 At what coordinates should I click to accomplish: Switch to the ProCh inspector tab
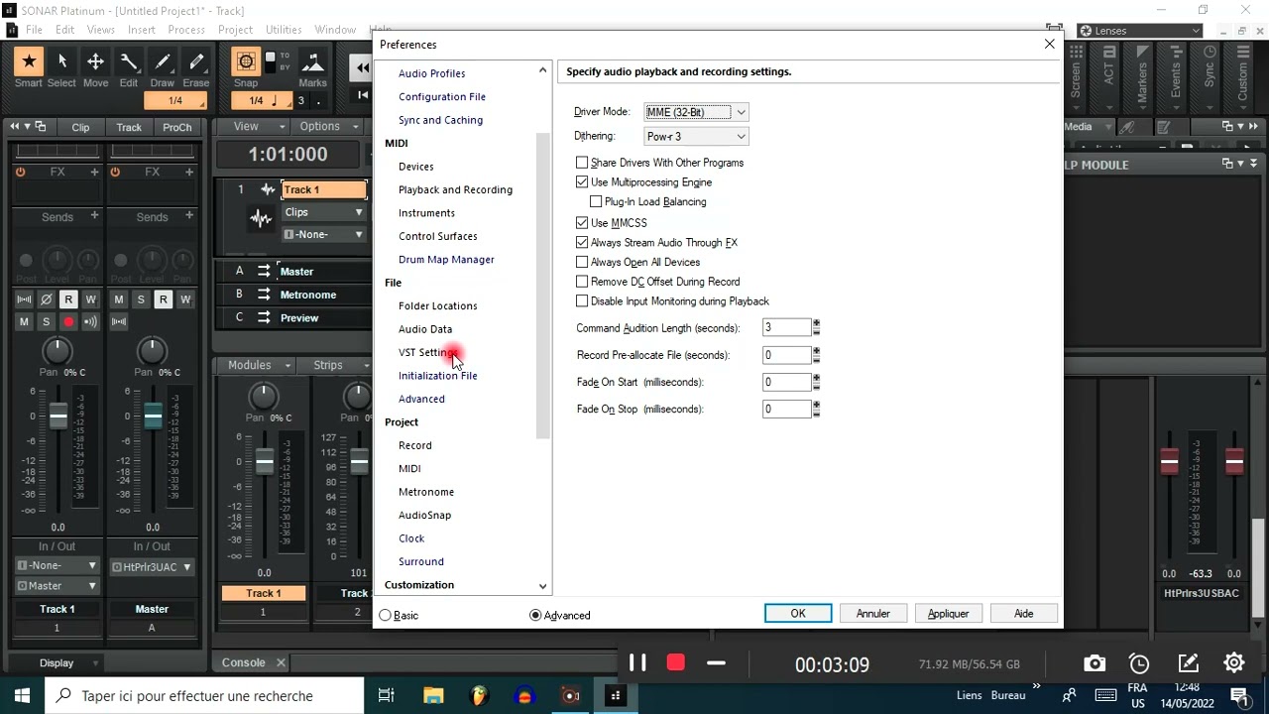click(177, 127)
